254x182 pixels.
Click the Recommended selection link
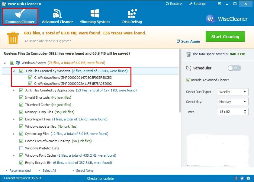point(20,171)
